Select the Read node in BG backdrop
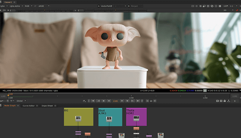 pyautogui.click(x=78, y=118)
